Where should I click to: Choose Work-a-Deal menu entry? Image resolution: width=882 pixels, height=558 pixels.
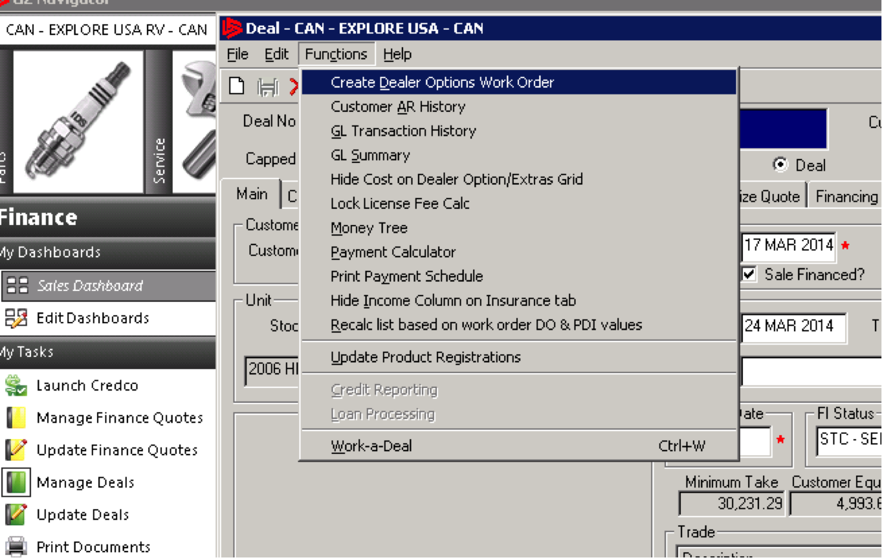(x=519, y=446)
